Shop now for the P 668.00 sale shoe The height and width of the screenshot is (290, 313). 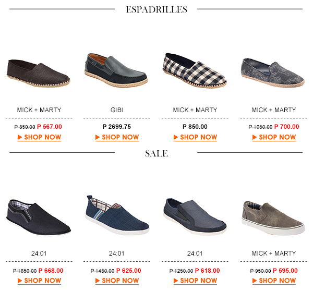click(39, 281)
